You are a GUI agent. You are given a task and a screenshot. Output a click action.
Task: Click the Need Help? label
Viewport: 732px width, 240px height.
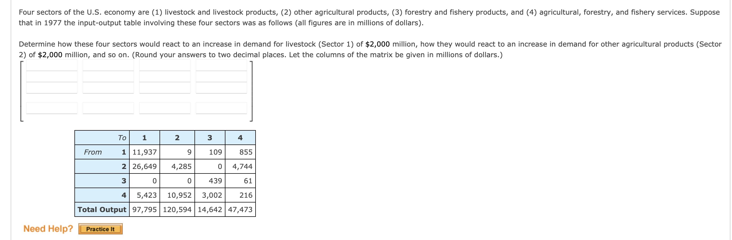(48, 229)
